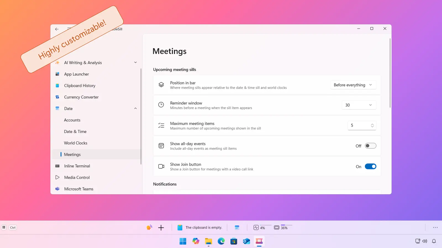Click the Maximum meeting items number field
The height and width of the screenshot is (248, 442).
coord(362,125)
